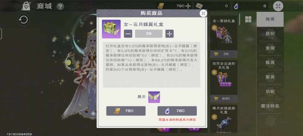
Task: Click the quantity field showing 39
Action: 149,34
